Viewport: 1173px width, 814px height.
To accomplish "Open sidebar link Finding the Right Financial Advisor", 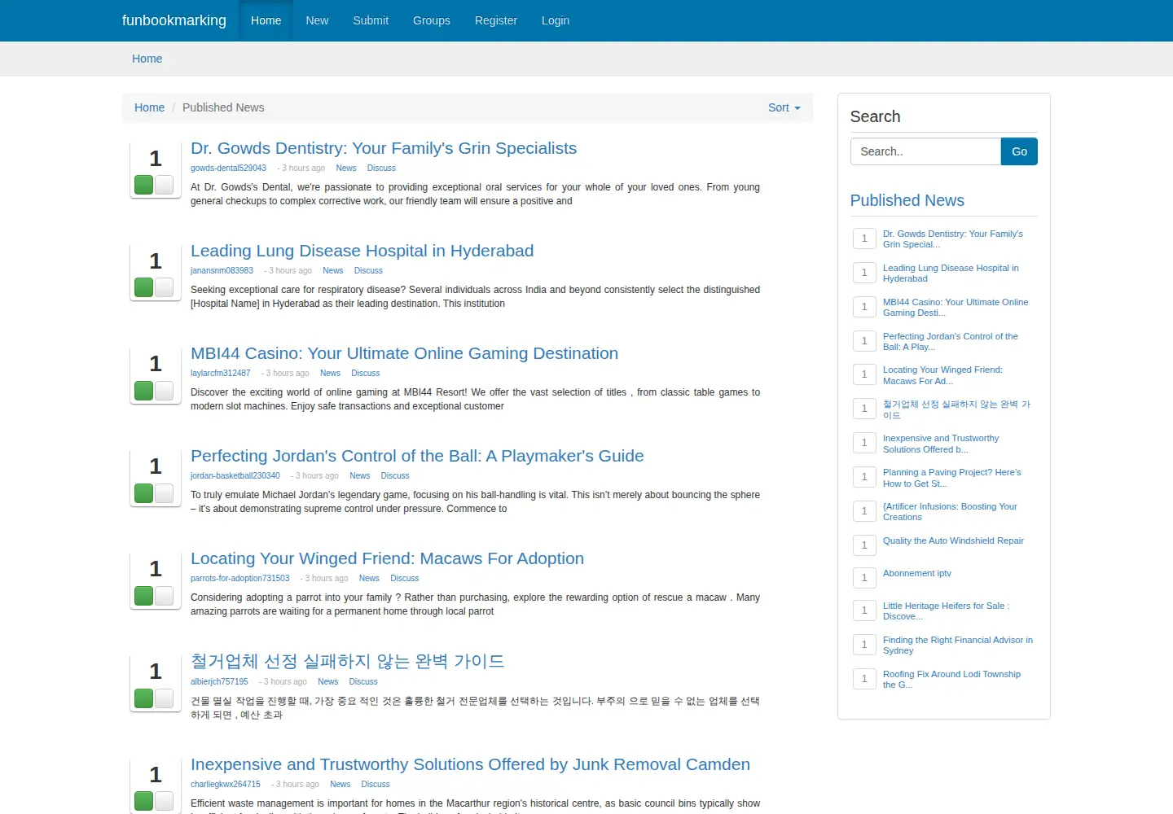I will pyautogui.click(x=958, y=646).
